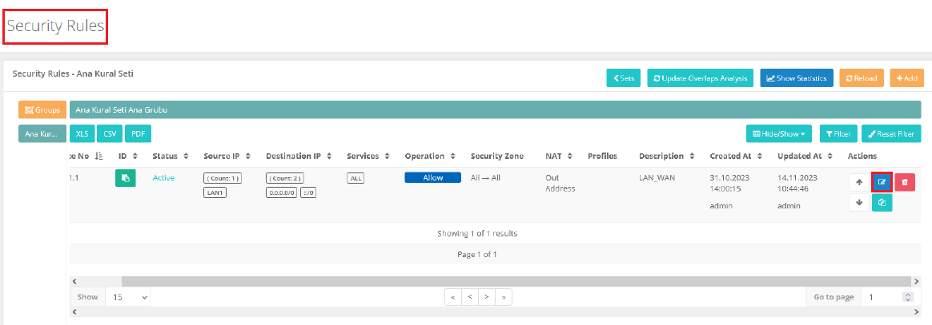The width and height of the screenshot is (932, 325).
Task: Delete the rule with the trash icon
Action: (905, 182)
